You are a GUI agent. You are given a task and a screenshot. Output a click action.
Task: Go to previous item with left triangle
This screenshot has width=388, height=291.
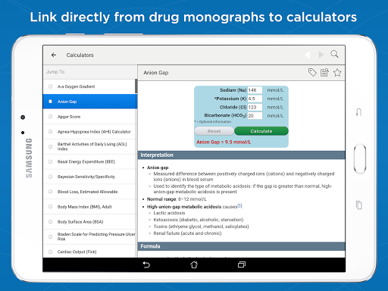(x=307, y=55)
